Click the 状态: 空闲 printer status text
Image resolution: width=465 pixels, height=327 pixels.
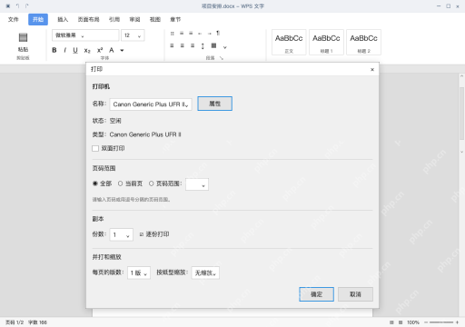pyautogui.click(x=107, y=121)
